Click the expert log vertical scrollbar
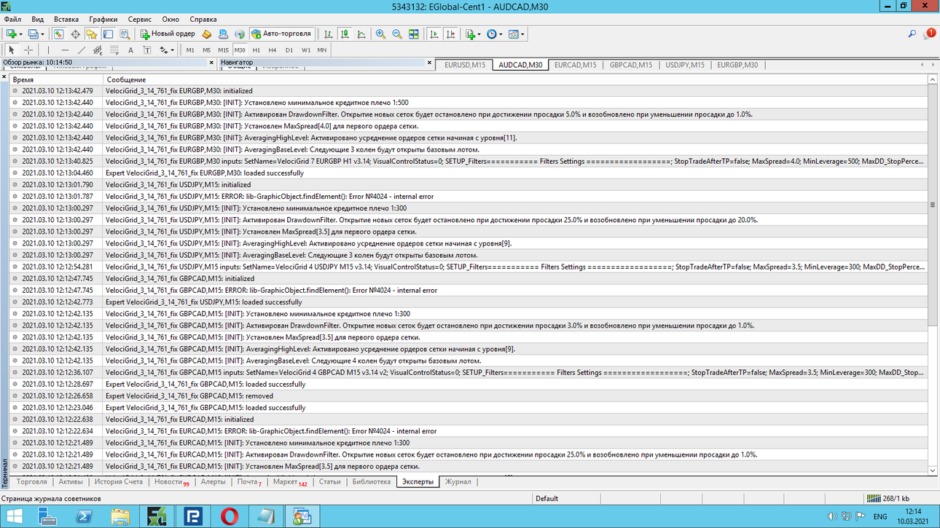Viewport: 940px width, 528px height. (933, 205)
